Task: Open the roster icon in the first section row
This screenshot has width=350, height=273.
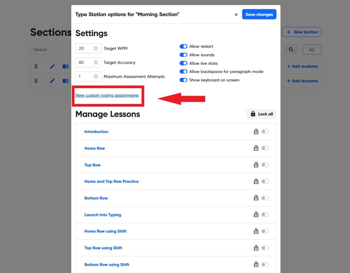Action: click(65, 66)
